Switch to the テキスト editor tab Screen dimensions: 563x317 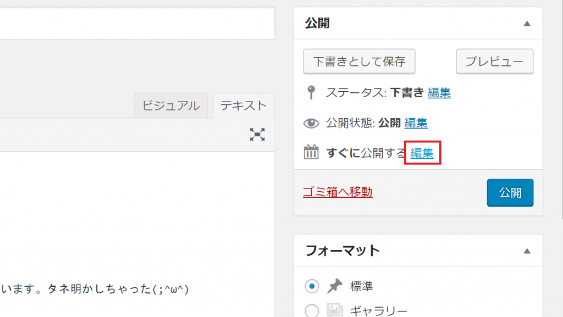click(244, 105)
